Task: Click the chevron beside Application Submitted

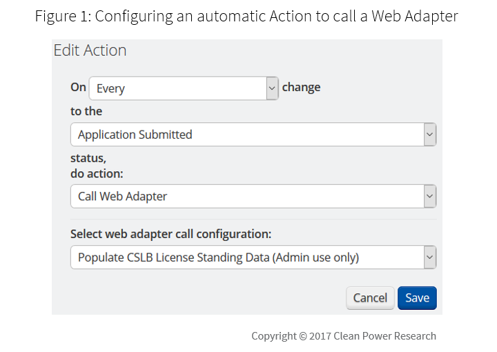Action: click(429, 135)
